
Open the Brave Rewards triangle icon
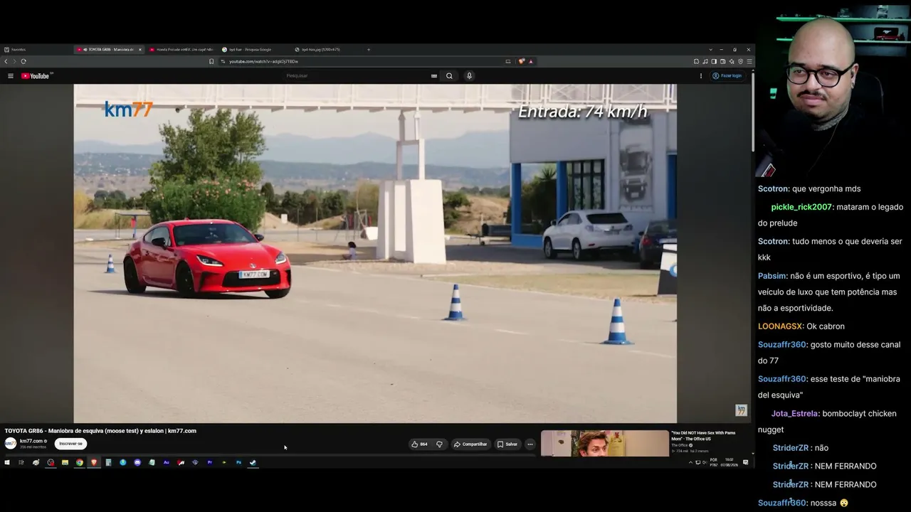coord(531,61)
